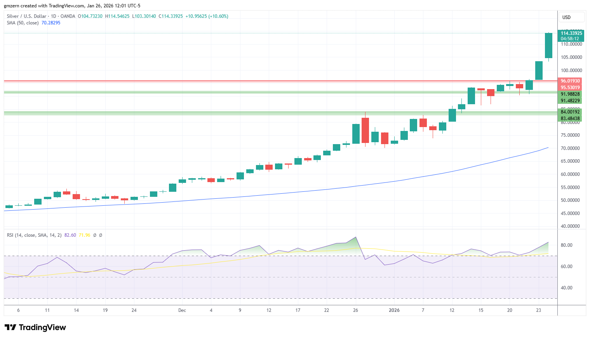This screenshot has height=339, width=590.
Task: Click the change readout +10.95625 (+10.60%)
Action: click(x=207, y=16)
